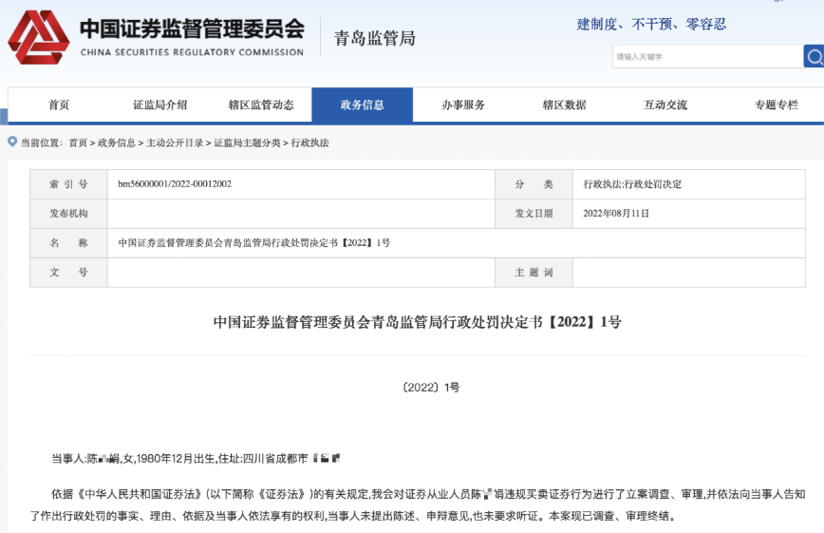
Task: Select the category value 行政执法;行政处罚决定
Action: [632, 184]
